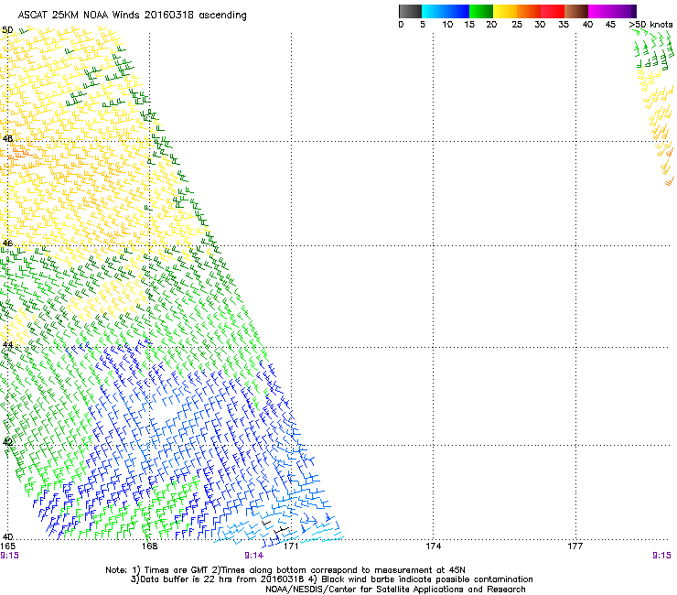This screenshot has height=595, width=677.
Task: Click the latitude label '40'
Action: (x=7, y=536)
